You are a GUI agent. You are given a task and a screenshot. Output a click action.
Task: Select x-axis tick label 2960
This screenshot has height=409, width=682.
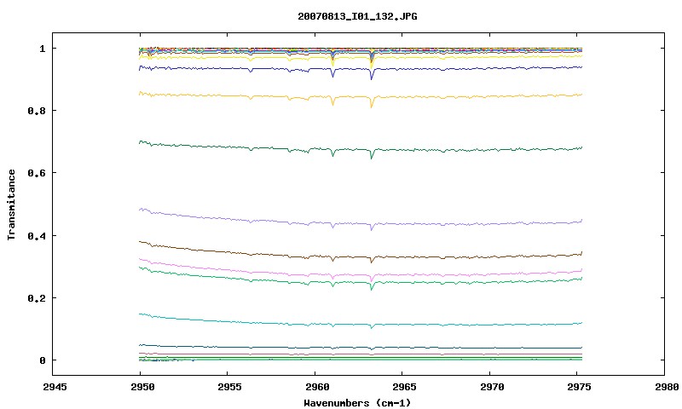pyautogui.click(x=317, y=387)
